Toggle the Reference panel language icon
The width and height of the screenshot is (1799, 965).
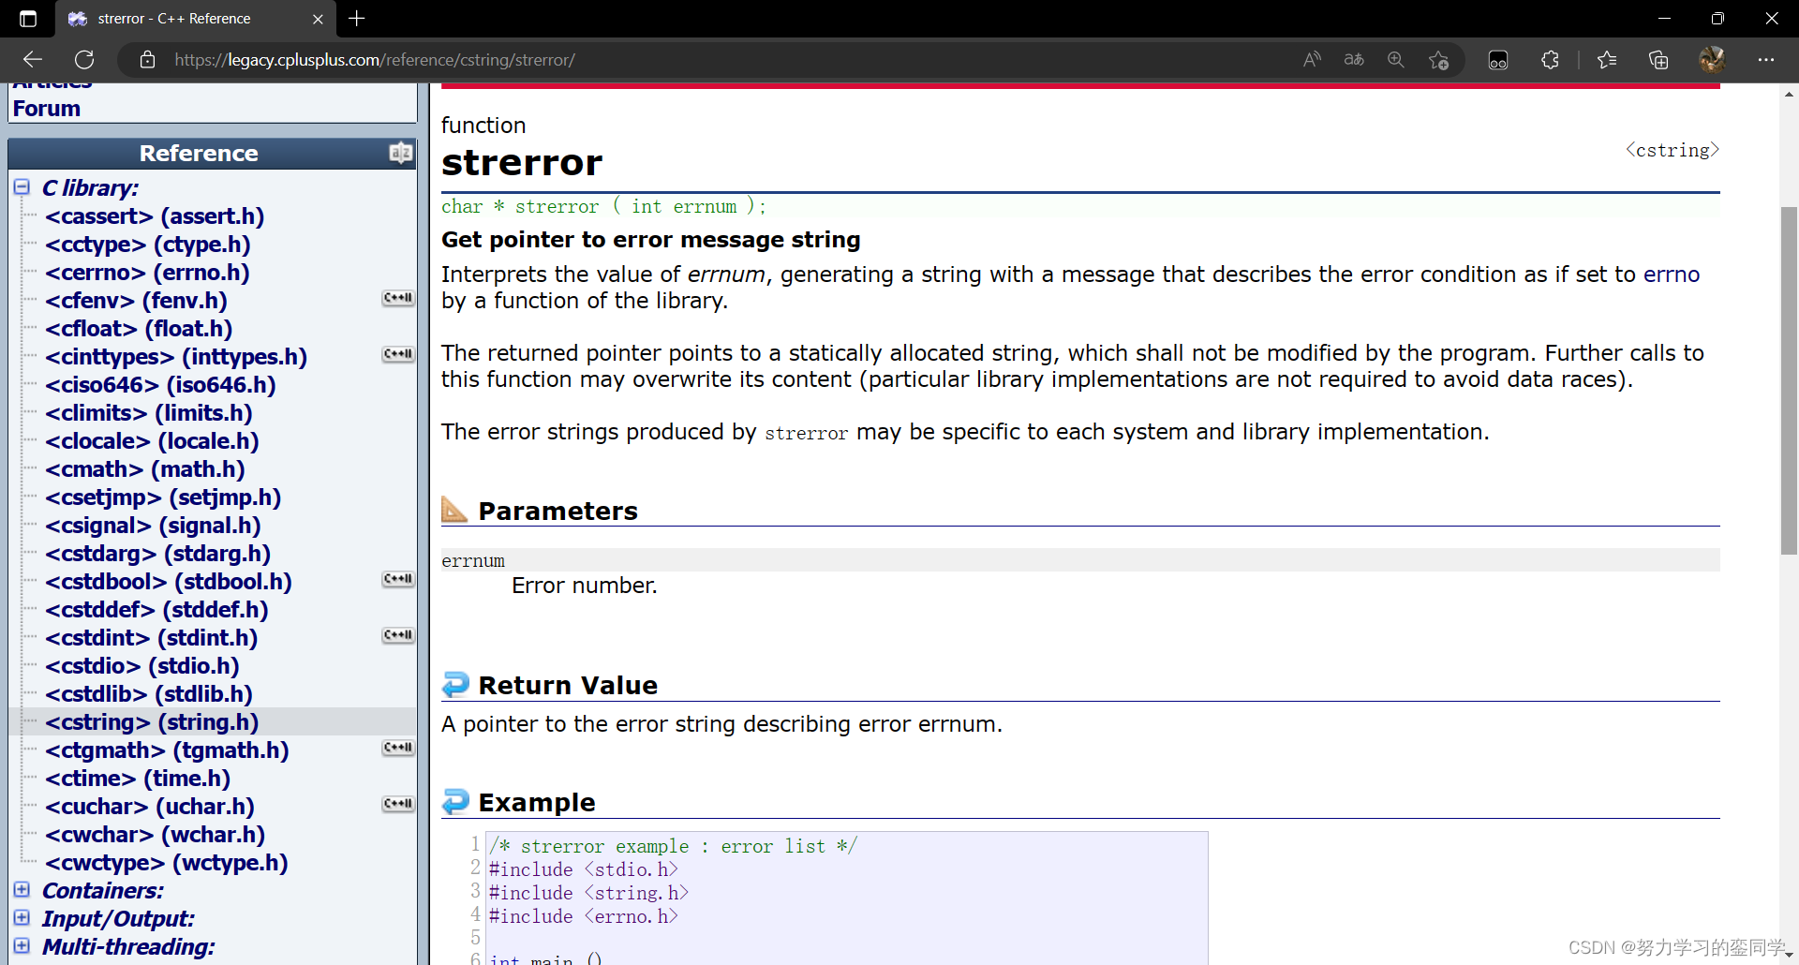[400, 153]
